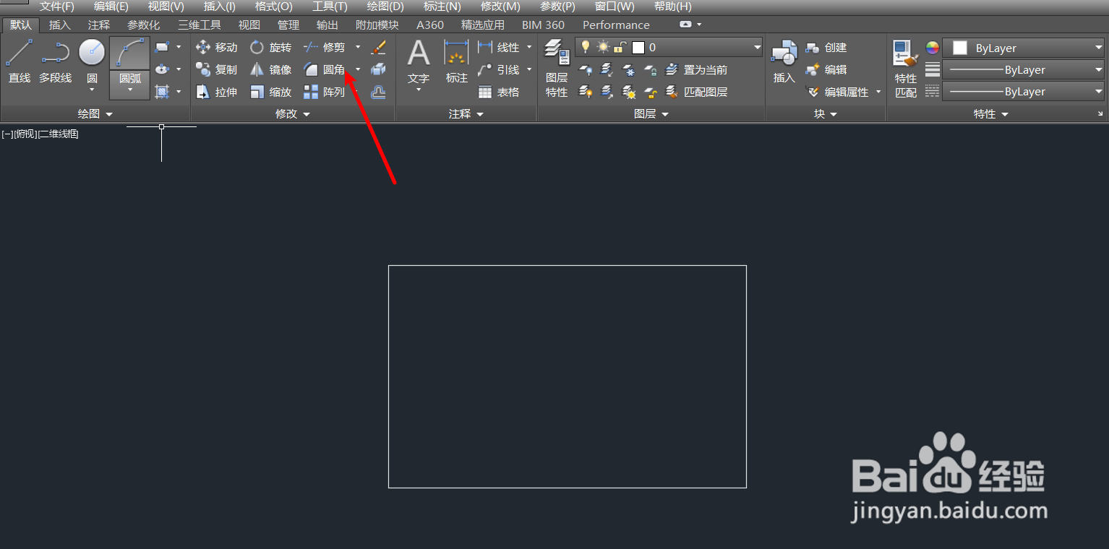Choose the 旋转 (Rotate) tool

click(x=271, y=48)
